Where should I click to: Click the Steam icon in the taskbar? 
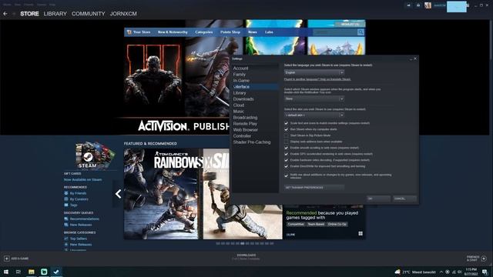click(x=56, y=272)
